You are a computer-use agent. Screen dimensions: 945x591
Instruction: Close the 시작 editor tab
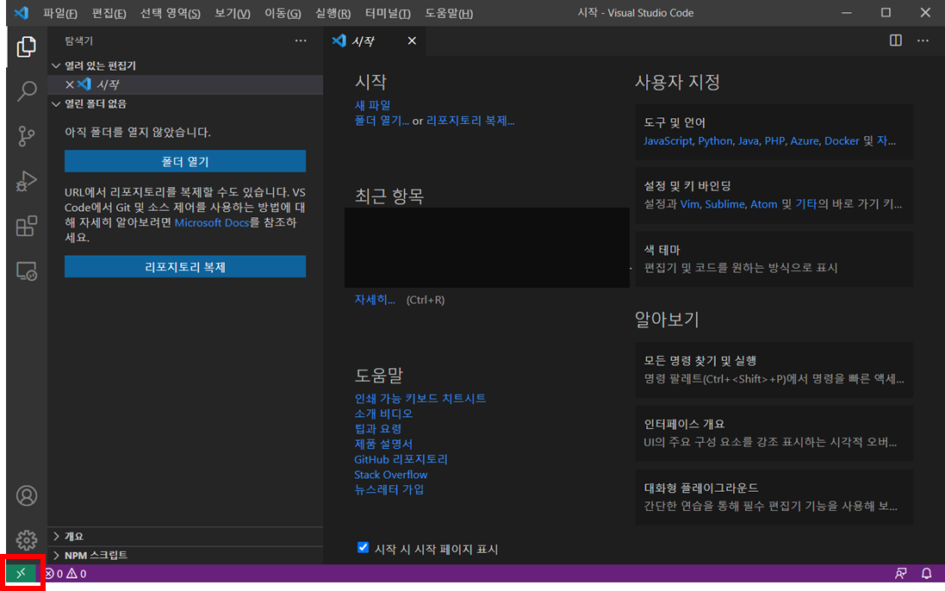(412, 40)
